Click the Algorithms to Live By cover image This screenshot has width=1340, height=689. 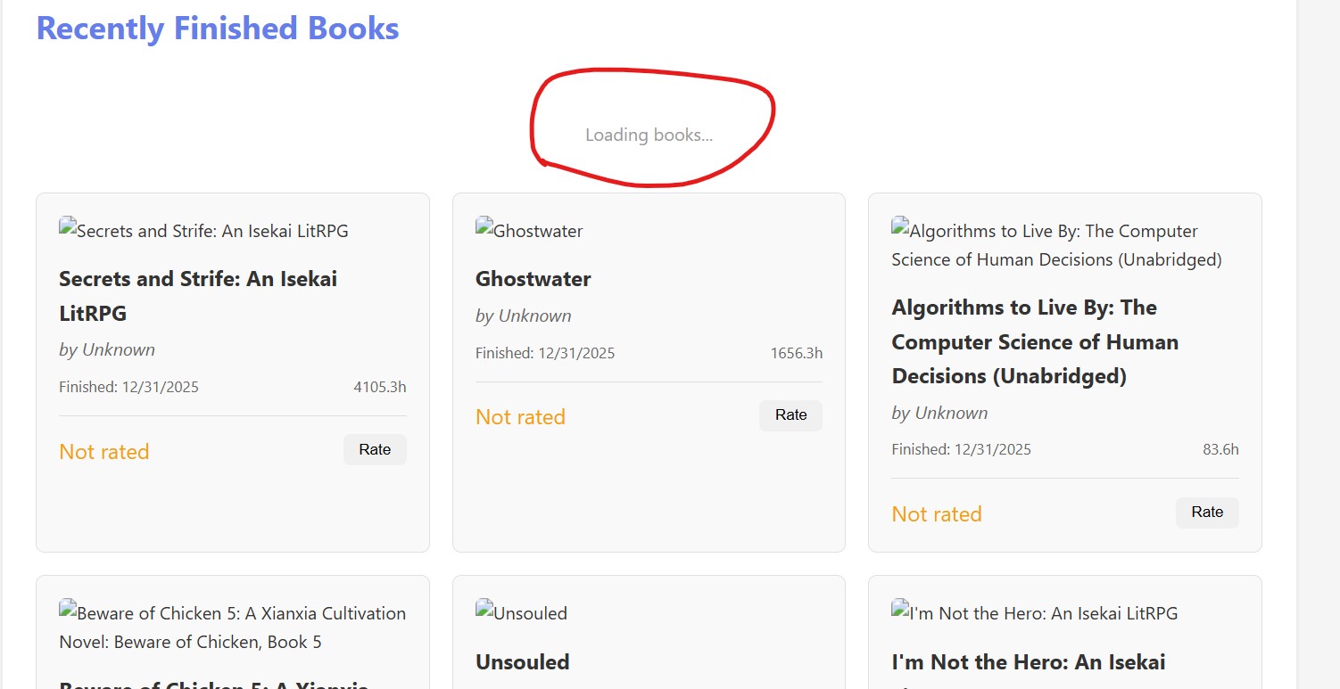pyautogui.click(x=1056, y=245)
